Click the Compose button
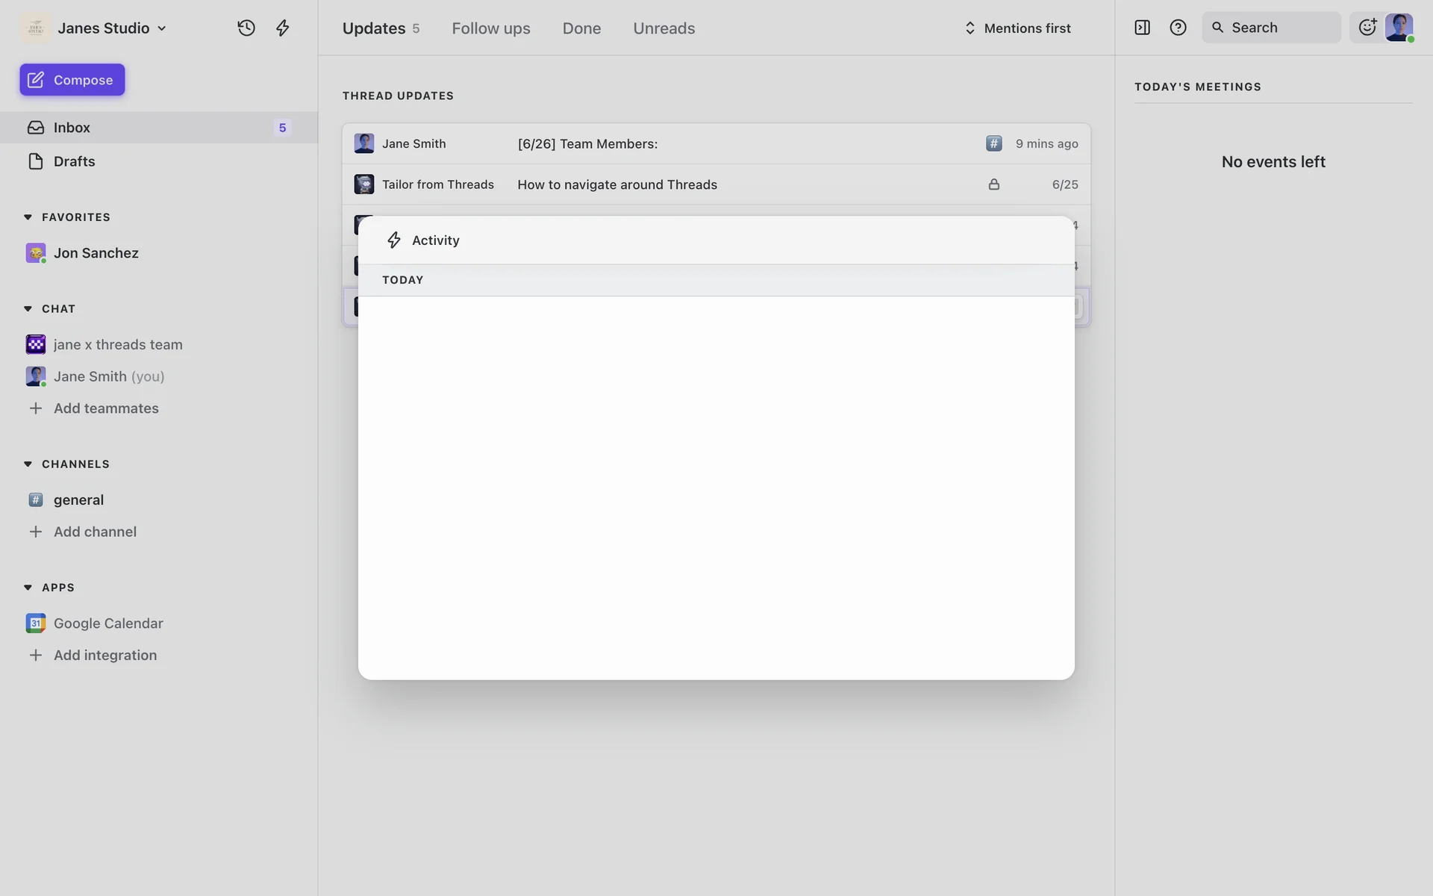 coord(72,80)
